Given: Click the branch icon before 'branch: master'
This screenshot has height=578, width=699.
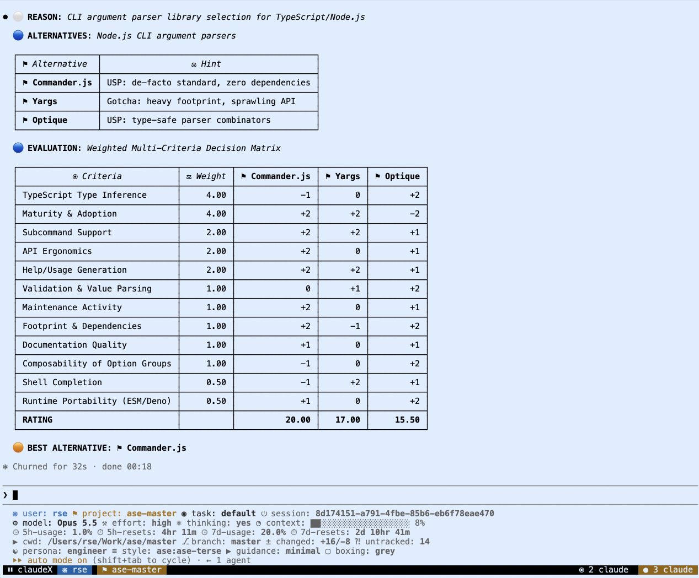Looking at the screenshot, I should click(186, 542).
